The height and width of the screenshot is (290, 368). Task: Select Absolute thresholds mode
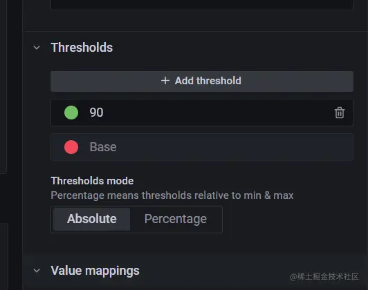tap(91, 219)
